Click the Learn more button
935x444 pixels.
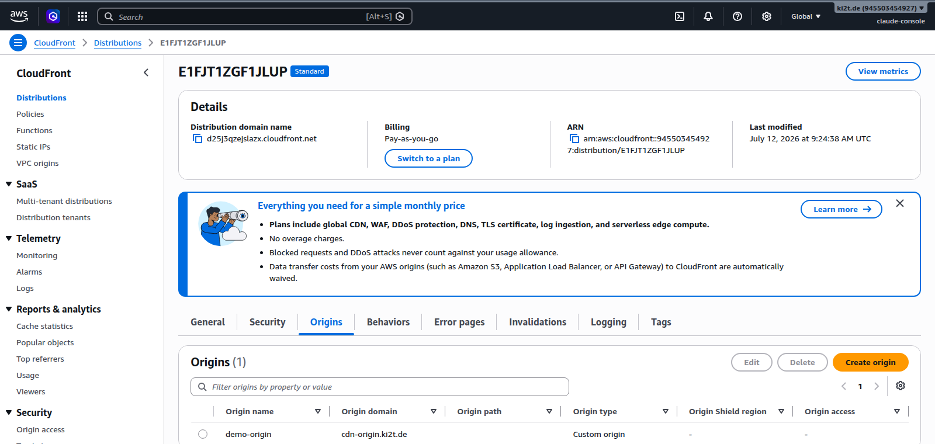pos(841,209)
